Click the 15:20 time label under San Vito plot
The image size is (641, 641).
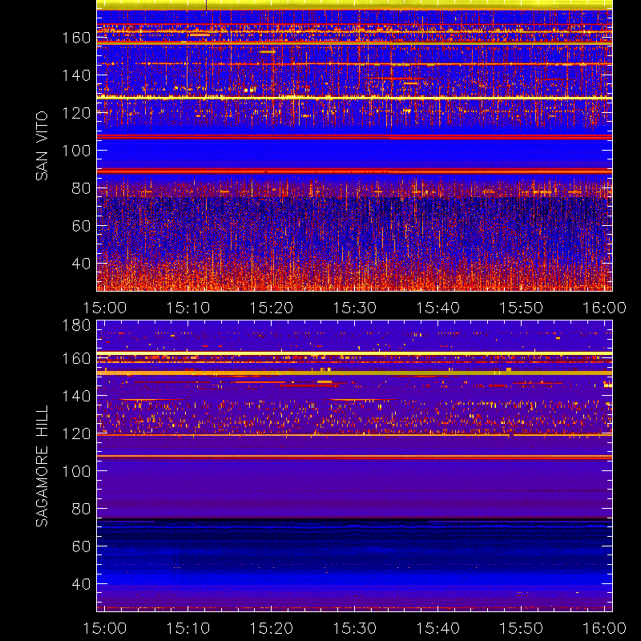[x=272, y=308]
